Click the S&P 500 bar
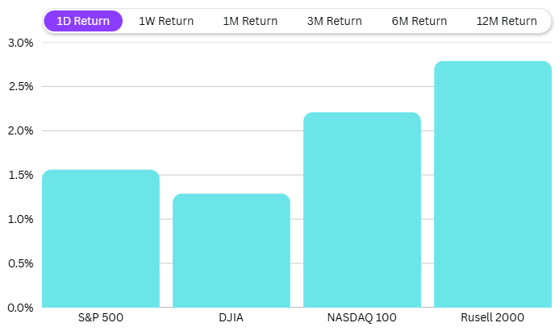 pos(100,238)
